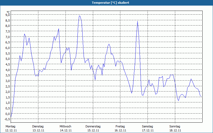Click the date label 16.12.11
The height and width of the screenshot is (133, 213).
pos(121,130)
